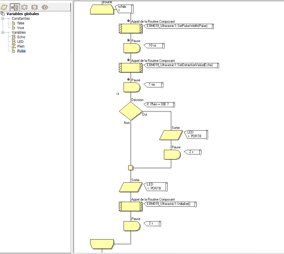
Task: Open the macros tab icon
Action: click(x=24, y=7)
